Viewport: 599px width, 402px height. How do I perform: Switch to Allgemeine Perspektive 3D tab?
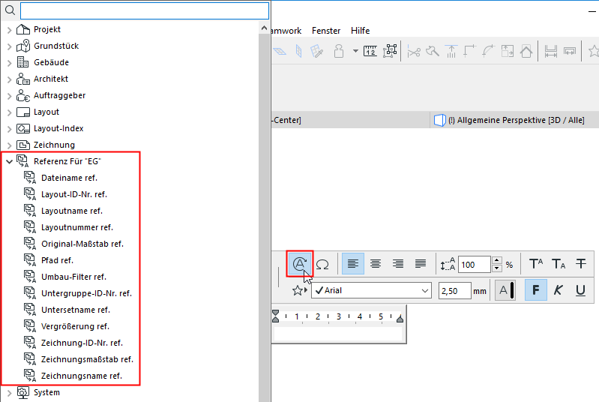click(x=514, y=120)
